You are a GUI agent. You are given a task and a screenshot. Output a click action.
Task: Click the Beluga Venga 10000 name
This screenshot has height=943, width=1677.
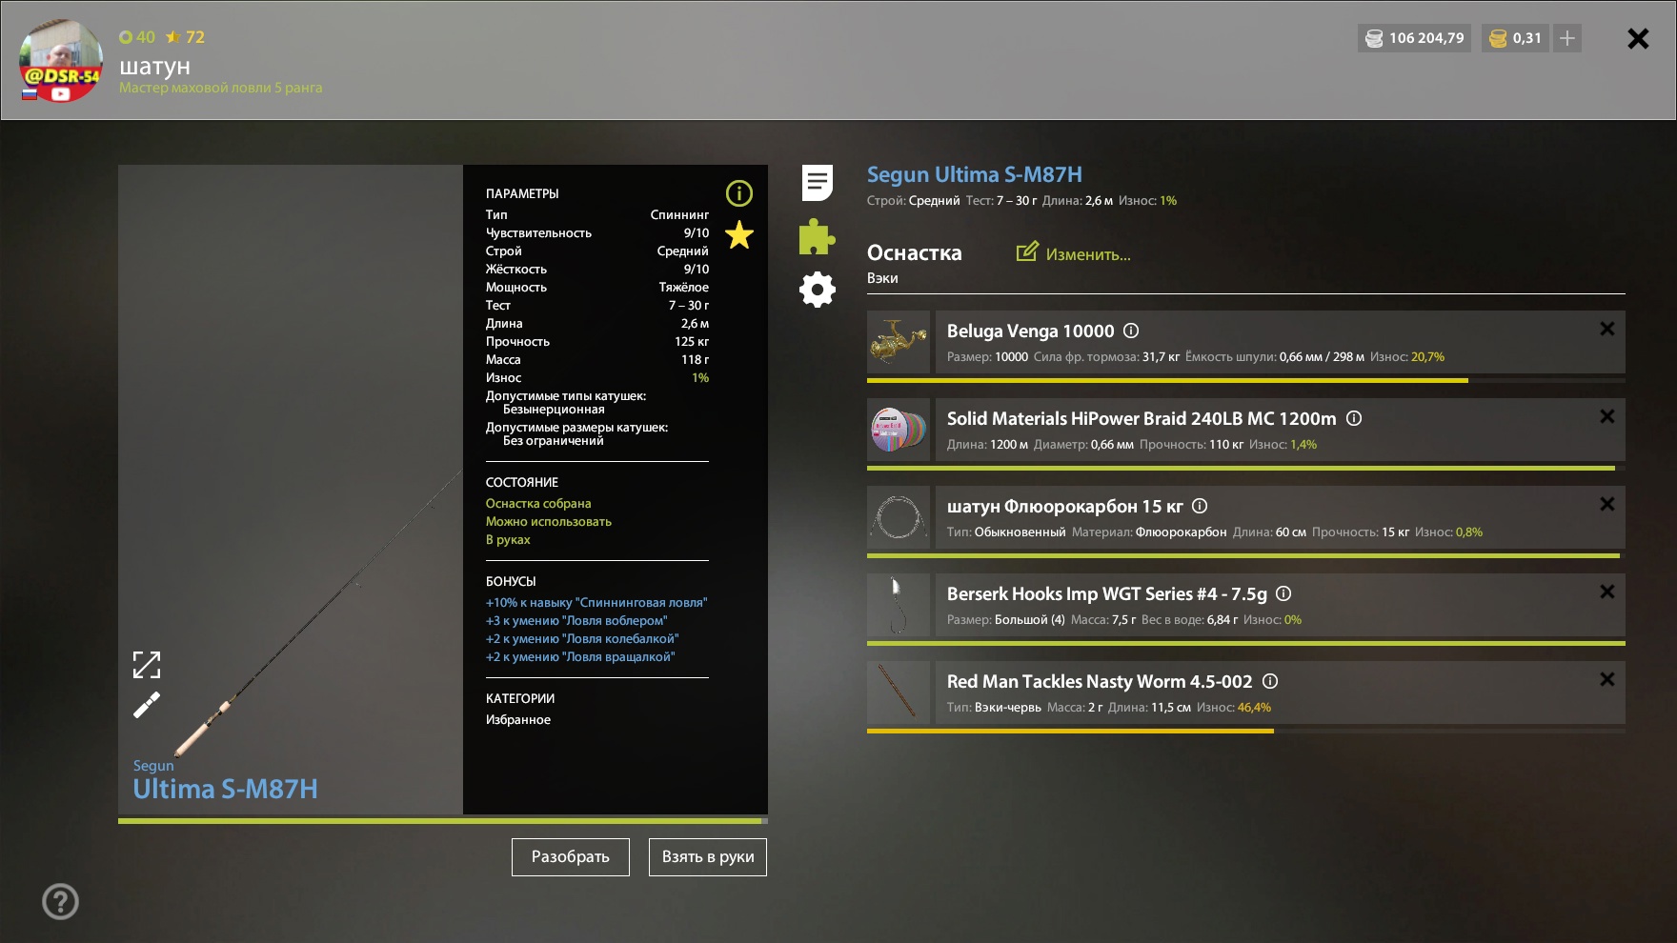pyautogui.click(x=1030, y=331)
